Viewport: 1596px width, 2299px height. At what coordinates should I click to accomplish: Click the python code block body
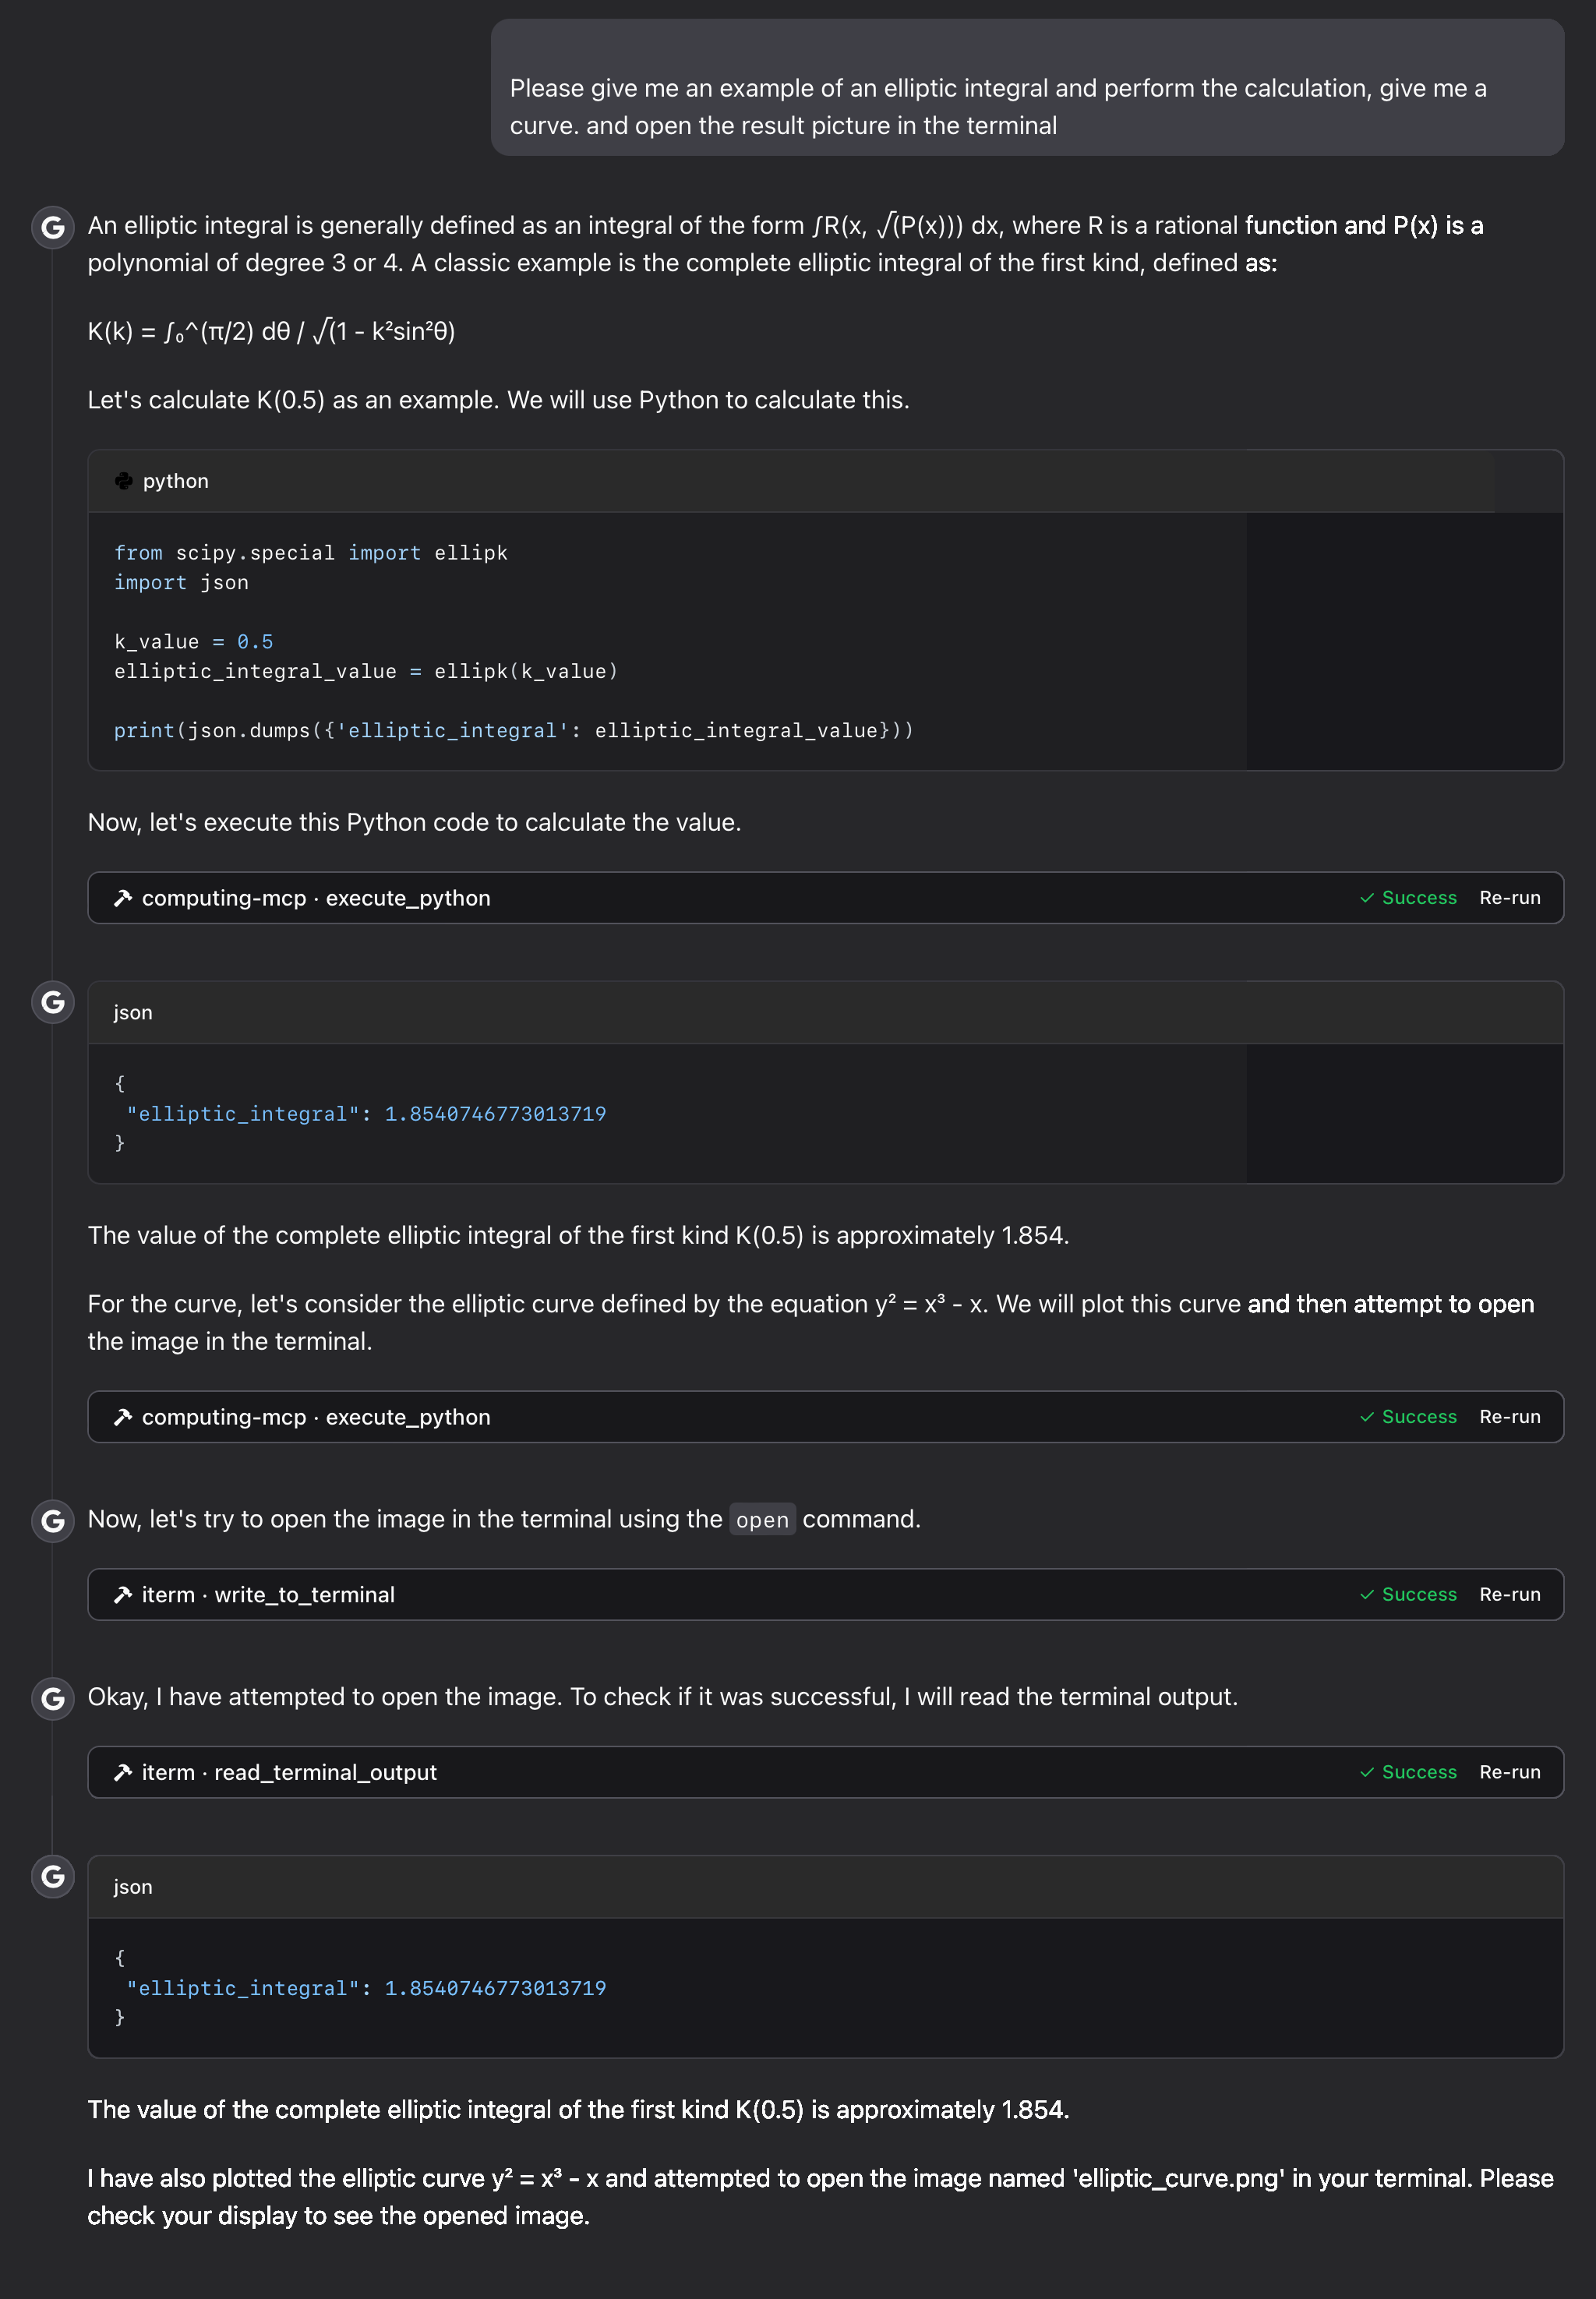click(825, 641)
